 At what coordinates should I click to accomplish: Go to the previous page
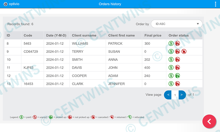(x=167, y=95)
